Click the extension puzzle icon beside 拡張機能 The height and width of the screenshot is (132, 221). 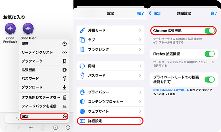[65, 70]
